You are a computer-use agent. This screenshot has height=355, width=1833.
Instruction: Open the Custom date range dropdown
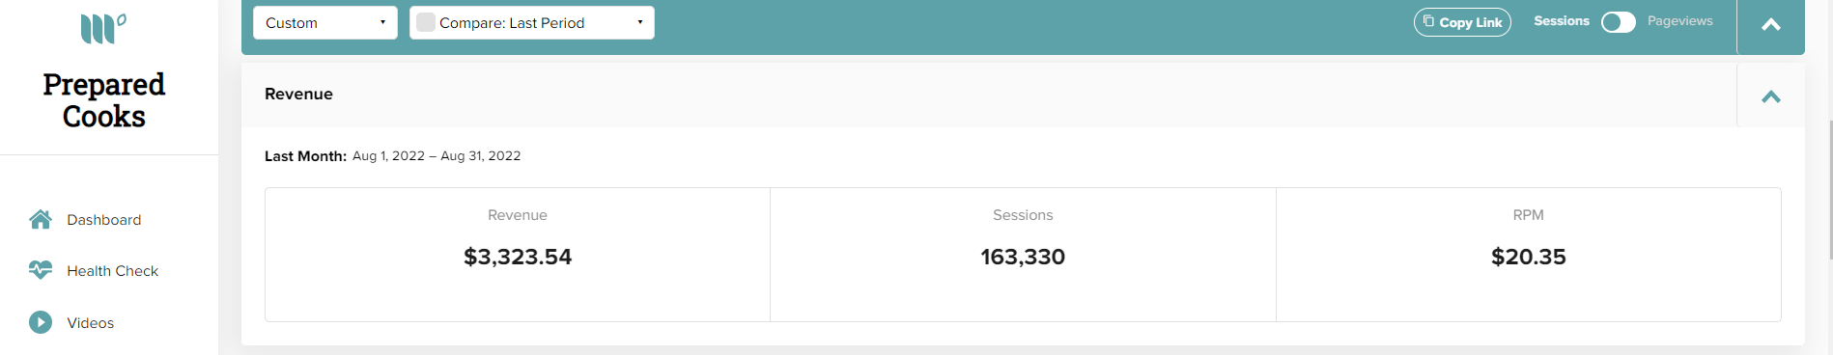coord(325,23)
